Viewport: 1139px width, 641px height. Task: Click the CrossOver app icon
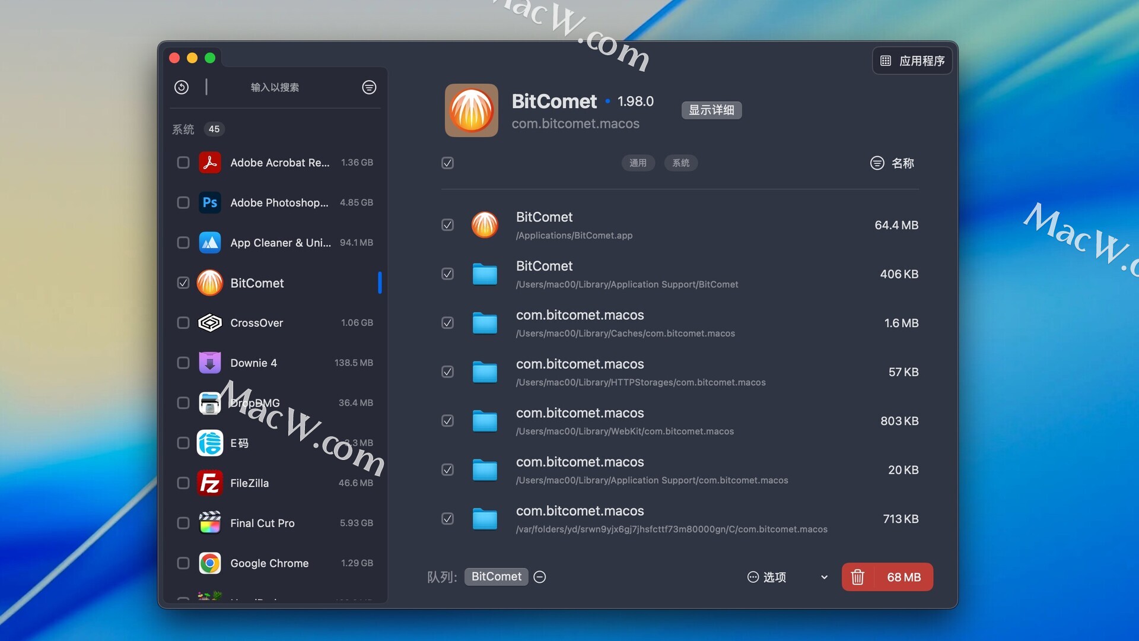(x=210, y=323)
